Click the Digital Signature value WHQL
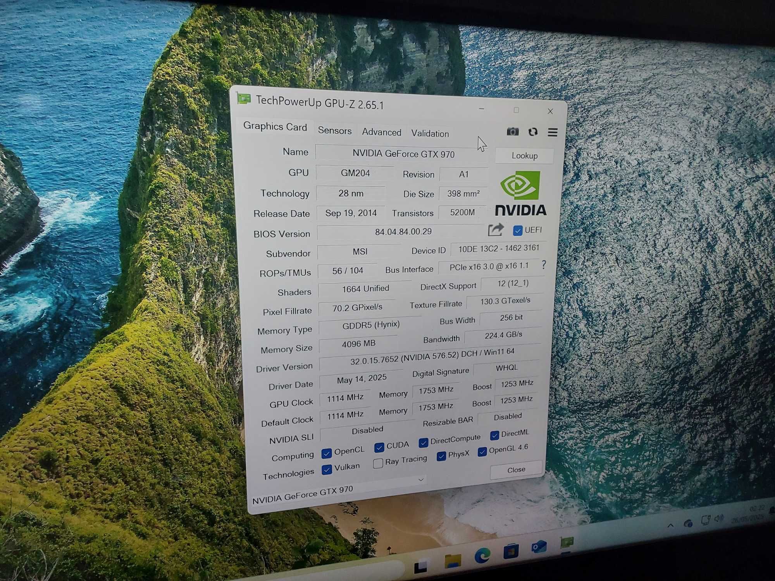Image resolution: width=775 pixels, height=581 pixels. coord(506,368)
